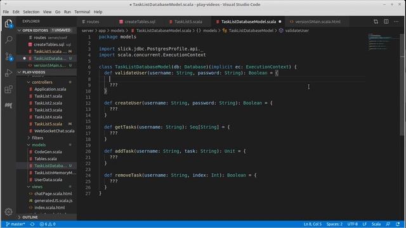Place cursor on line 9 placeholder ???

click(x=114, y=85)
